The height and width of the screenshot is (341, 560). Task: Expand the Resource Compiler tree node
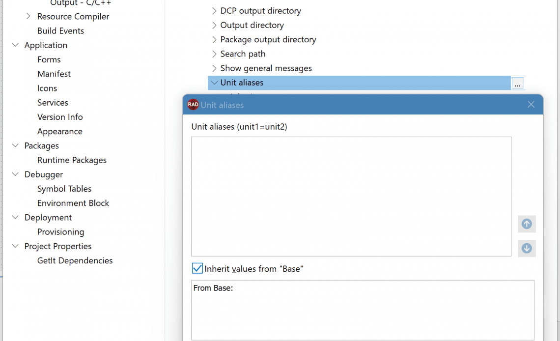pos(28,16)
